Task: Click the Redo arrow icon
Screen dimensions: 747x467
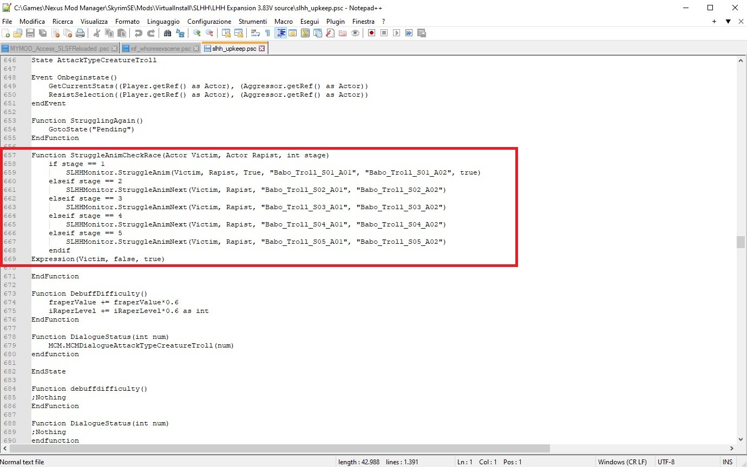Action: pos(151,33)
